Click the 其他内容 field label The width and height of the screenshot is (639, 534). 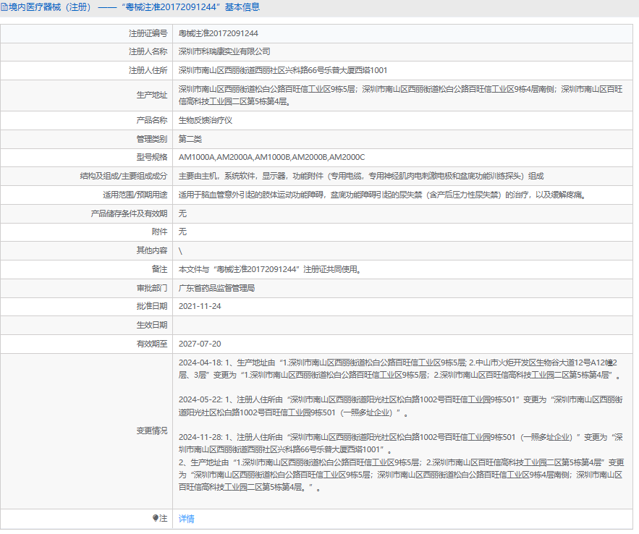pos(151,250)
